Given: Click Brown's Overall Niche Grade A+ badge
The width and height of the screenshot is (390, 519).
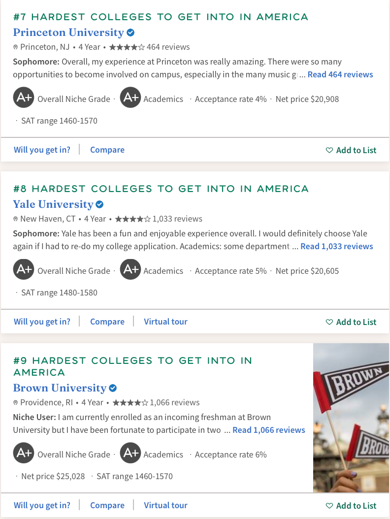Looking at the screenshot, I should click(x=24, y=453).
